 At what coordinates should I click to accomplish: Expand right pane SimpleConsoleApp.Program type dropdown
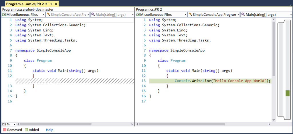point(238,15)
